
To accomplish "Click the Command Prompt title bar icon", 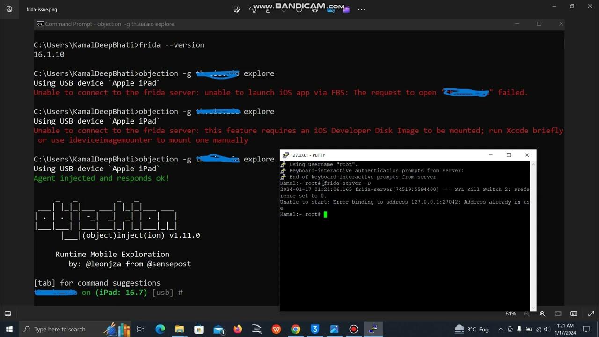I will pos(40,24).
